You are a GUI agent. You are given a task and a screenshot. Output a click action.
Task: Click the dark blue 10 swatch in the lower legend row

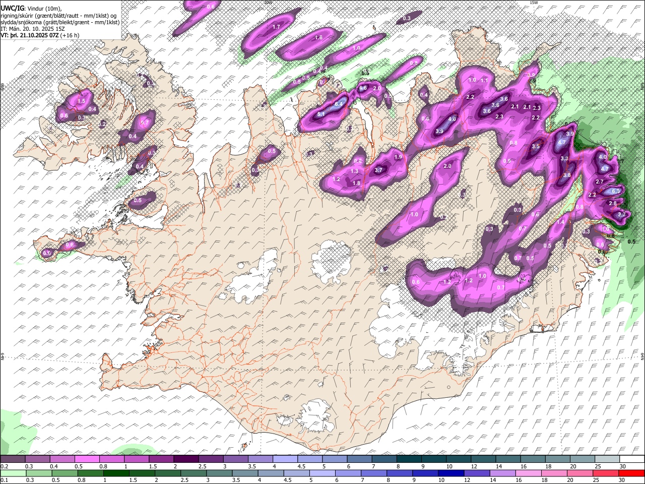pyautogui.click(x=450, y=473)
